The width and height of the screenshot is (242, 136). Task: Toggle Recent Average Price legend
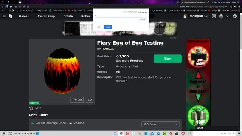coord(49,123)
